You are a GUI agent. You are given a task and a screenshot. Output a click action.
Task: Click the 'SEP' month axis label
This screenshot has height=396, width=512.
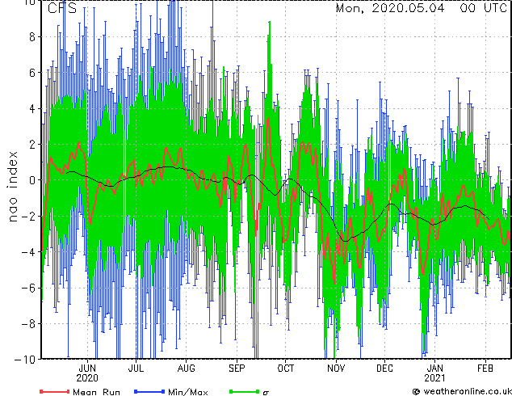click(237, 369)
